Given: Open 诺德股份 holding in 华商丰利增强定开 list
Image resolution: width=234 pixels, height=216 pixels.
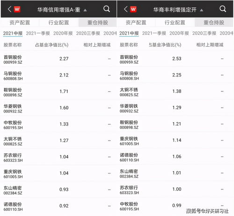Looking at the screenshot, I should click(175, 157).
